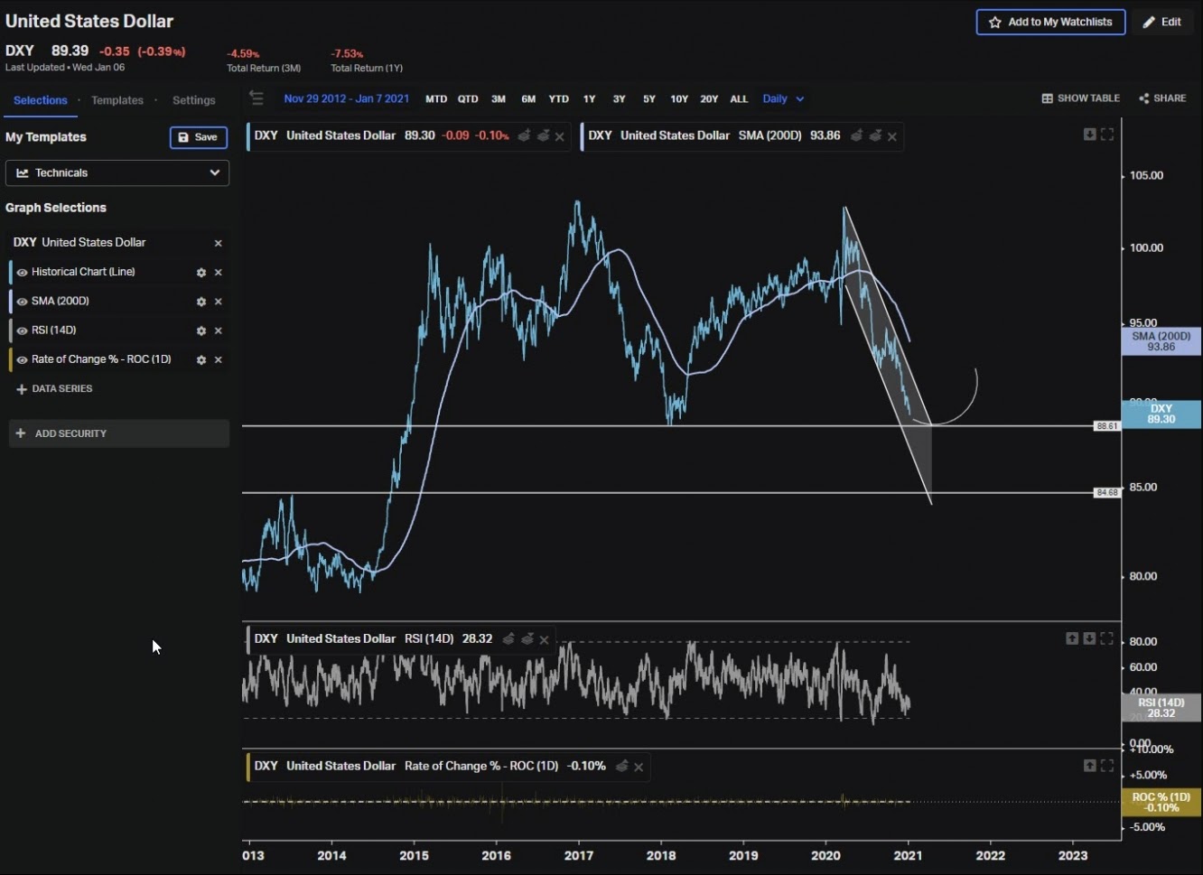Viewport: 1203px width, 875px height.
Task: Open the Daily frequency dropdown
Action: click(783, 99)
